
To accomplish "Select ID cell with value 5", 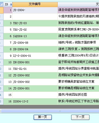I will [8, 30].
